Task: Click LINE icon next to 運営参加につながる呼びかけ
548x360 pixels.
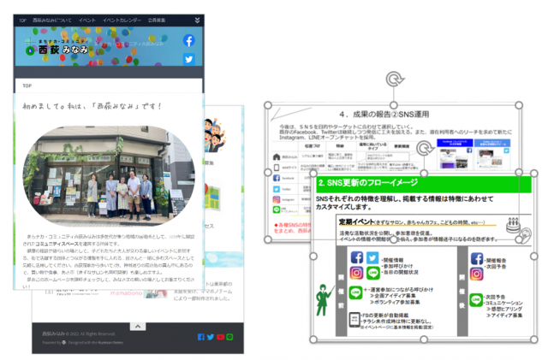Action: (x=356, y=292)
